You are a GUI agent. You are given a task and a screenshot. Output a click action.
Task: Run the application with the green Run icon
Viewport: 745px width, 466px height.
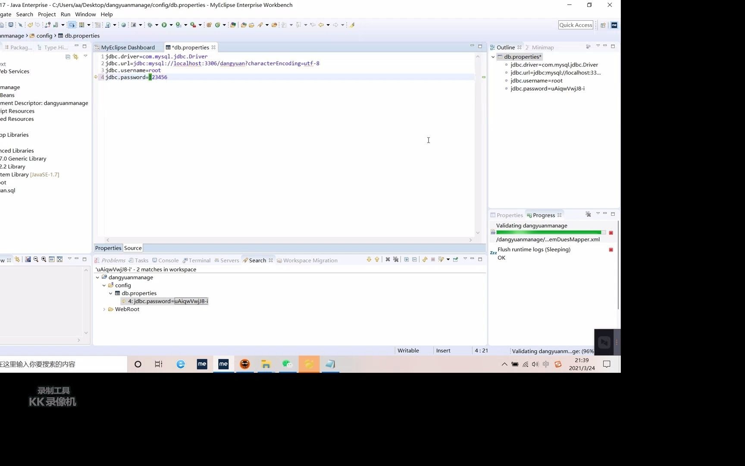pyautogui.click(x=164, y=25)
